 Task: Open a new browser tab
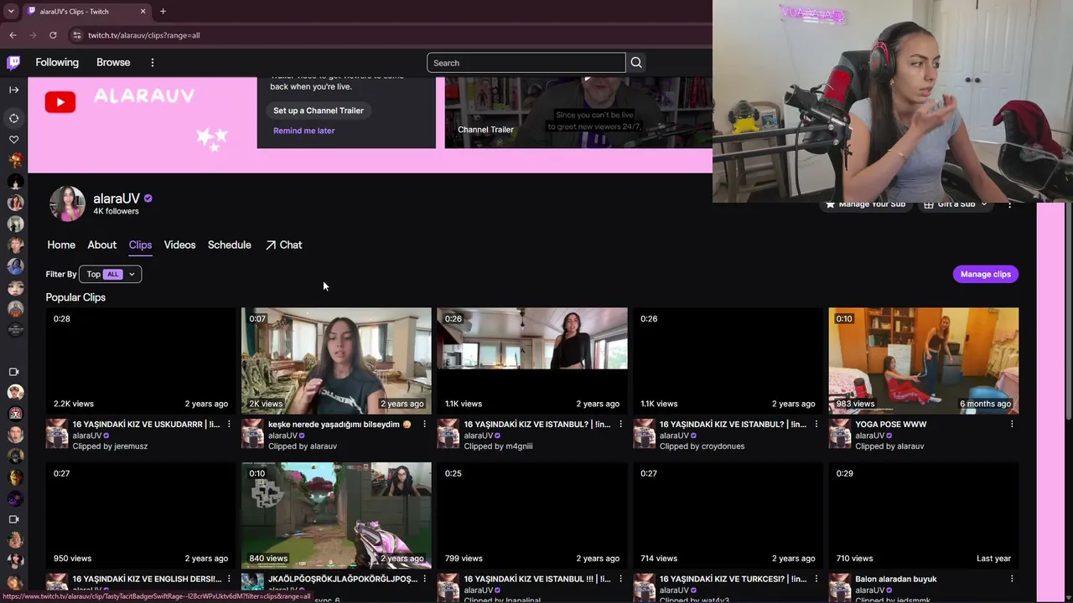pos(163,12)
